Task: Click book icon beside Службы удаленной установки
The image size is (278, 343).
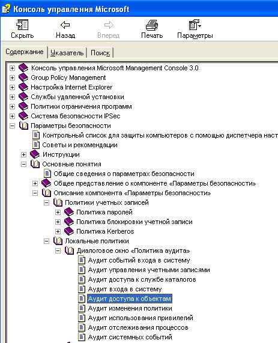Action: (23, 97)
